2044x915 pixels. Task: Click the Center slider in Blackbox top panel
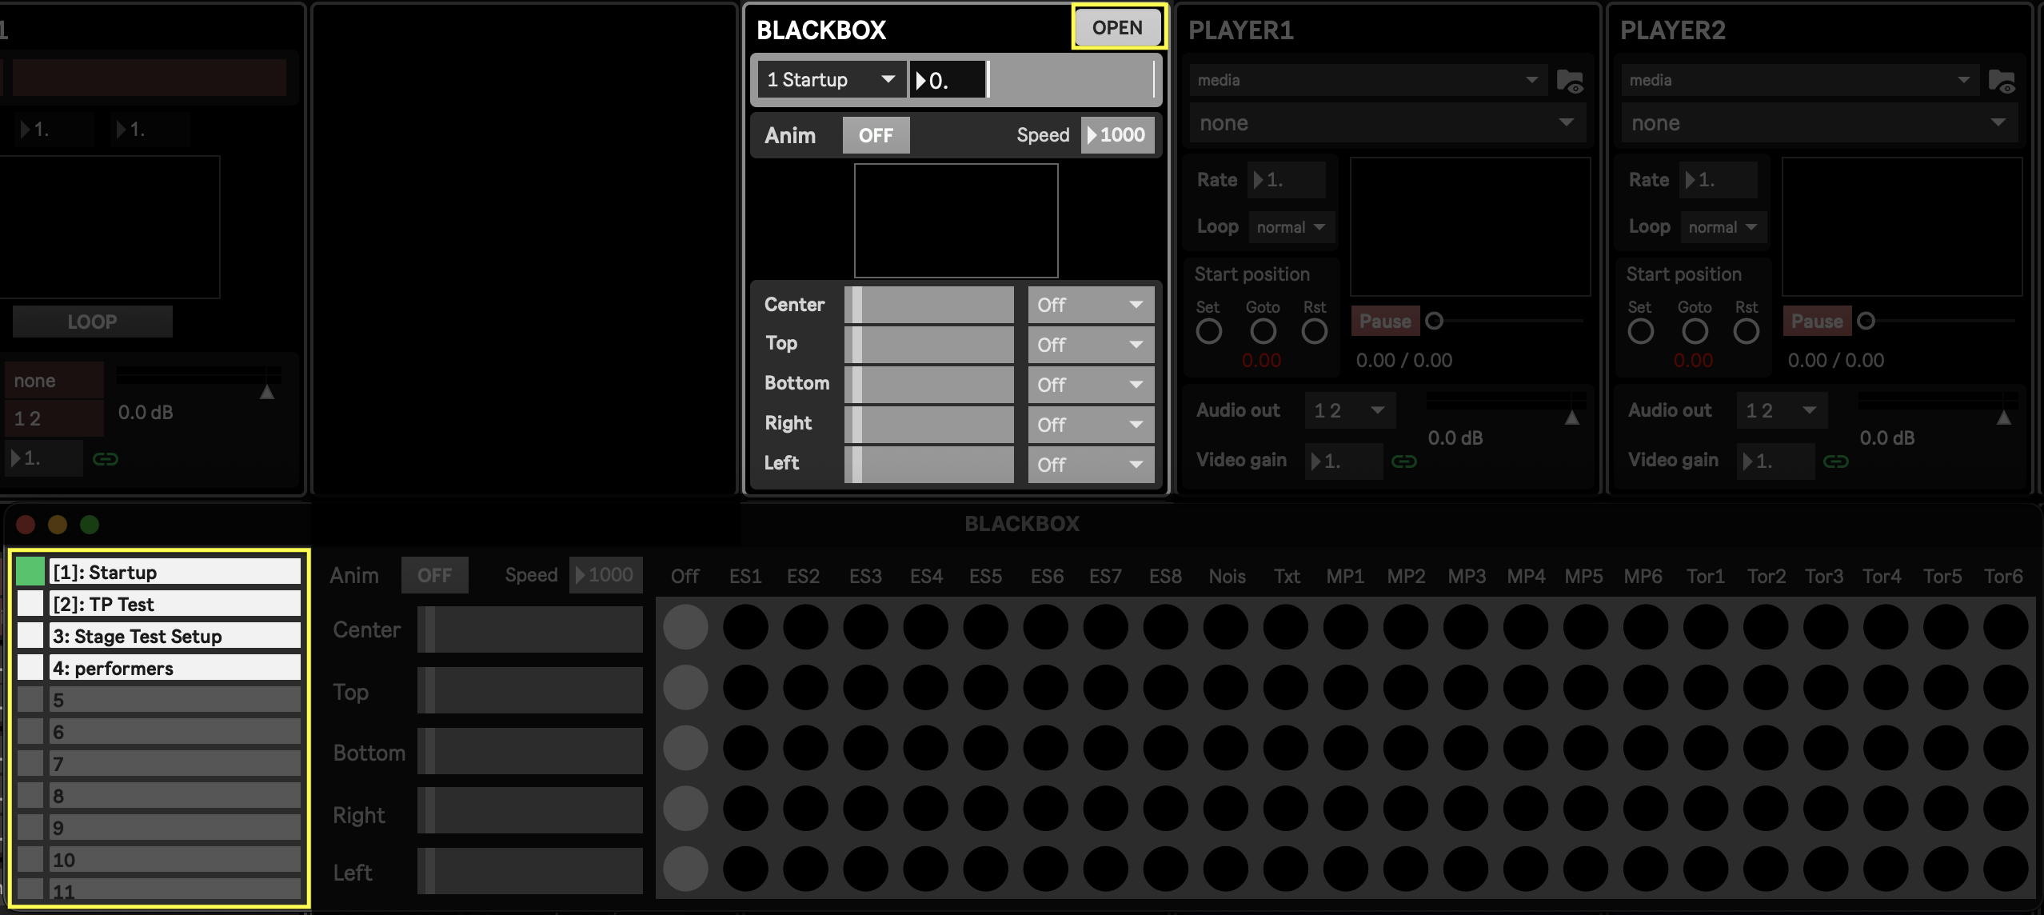[x=929, y=305]
